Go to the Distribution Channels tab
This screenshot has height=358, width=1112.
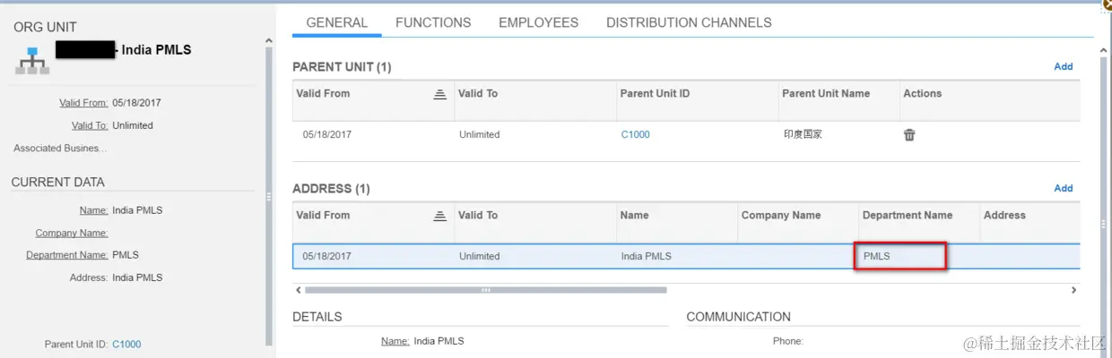[x=689, y=22]
